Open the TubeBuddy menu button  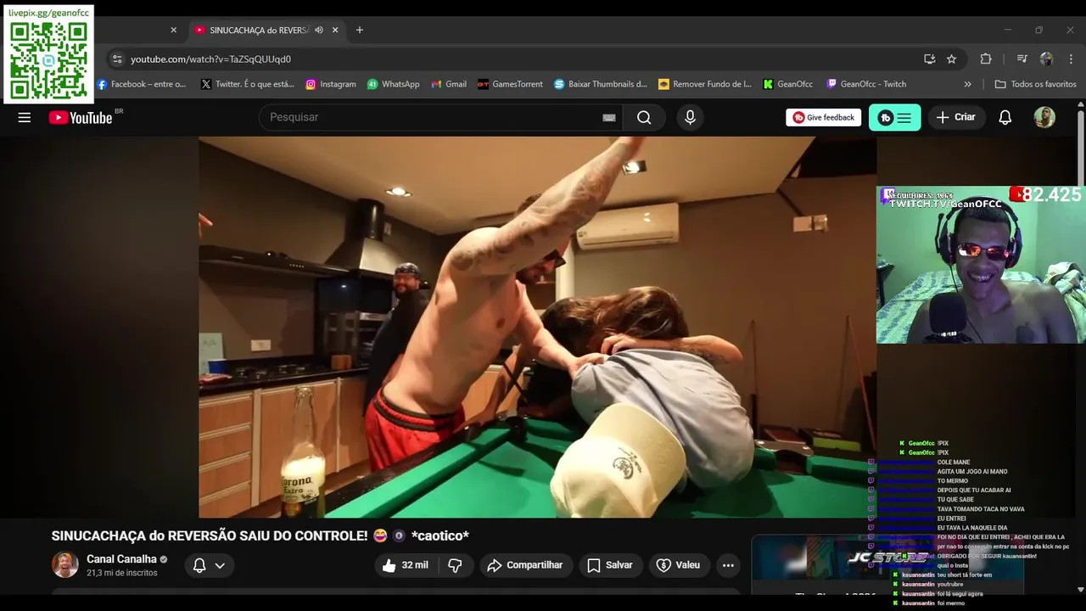click(894, 117)
